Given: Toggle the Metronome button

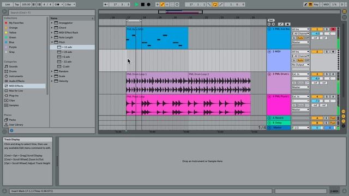Looking at the screenshot, I should [57, 4].
